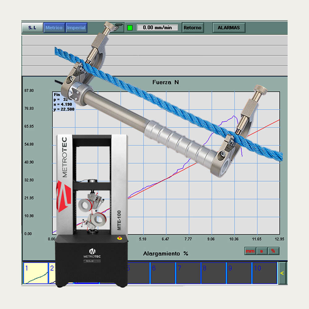Open the ALARMAS panel

click(x=229, y=28)
